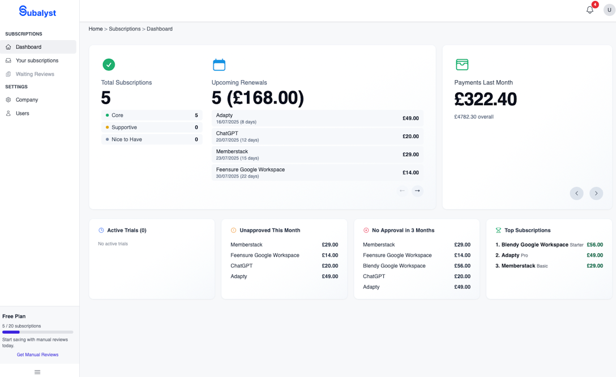Open Dashboard in sidebar
This screenshot has height=377, width=616.
(38, 47)
